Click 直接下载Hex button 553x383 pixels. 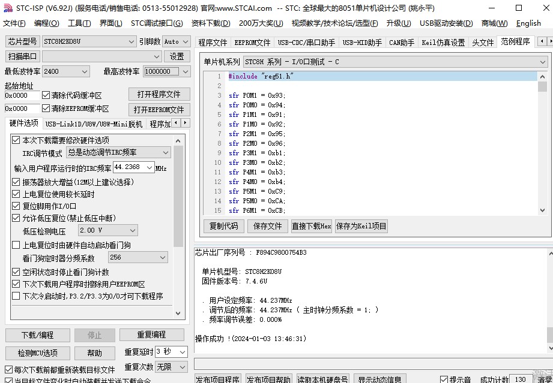pos(312,226)
